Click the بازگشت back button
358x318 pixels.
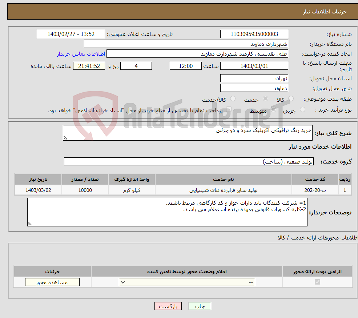pos(168,306)
